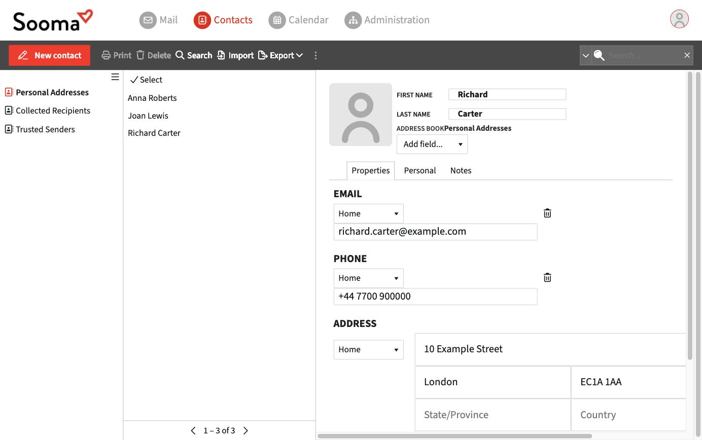Toggle the address book hamburger menu
702x440 pixels.
tap(115, 77)
